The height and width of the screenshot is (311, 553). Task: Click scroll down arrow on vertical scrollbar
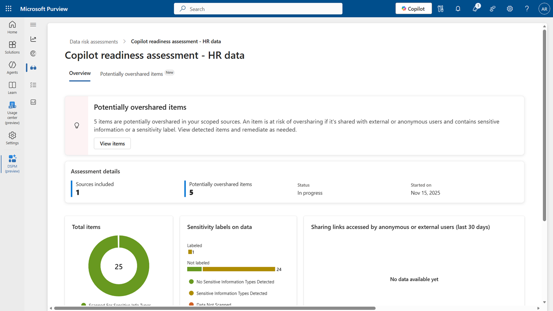tap(545, 302)
